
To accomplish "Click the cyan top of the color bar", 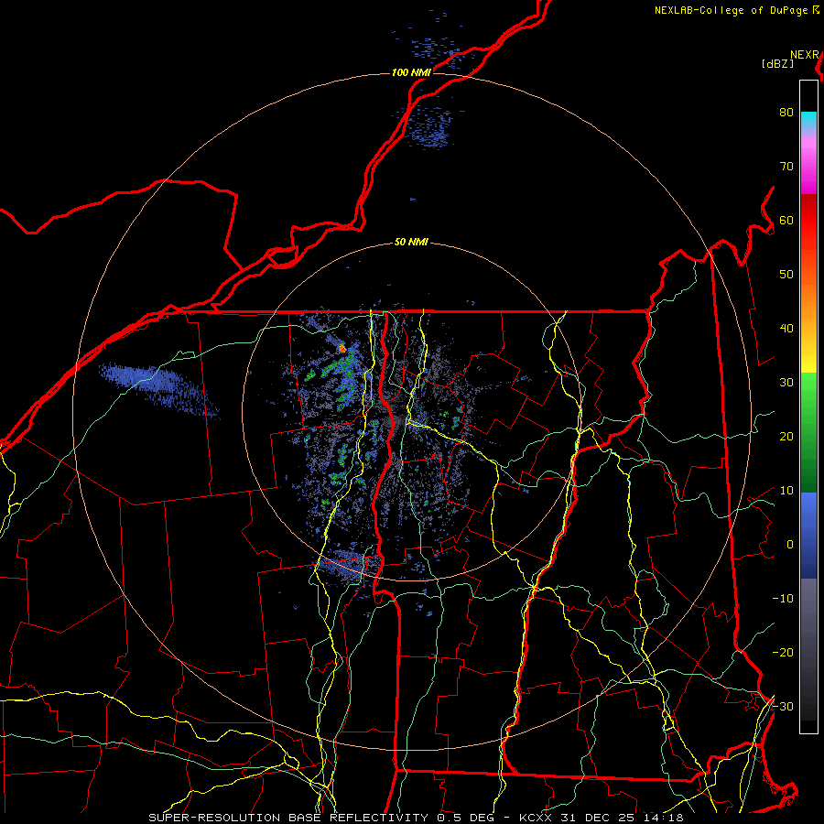I will [x=808, y=120].
